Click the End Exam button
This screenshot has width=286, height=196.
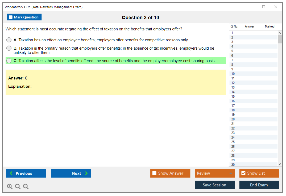coord(259,185)
